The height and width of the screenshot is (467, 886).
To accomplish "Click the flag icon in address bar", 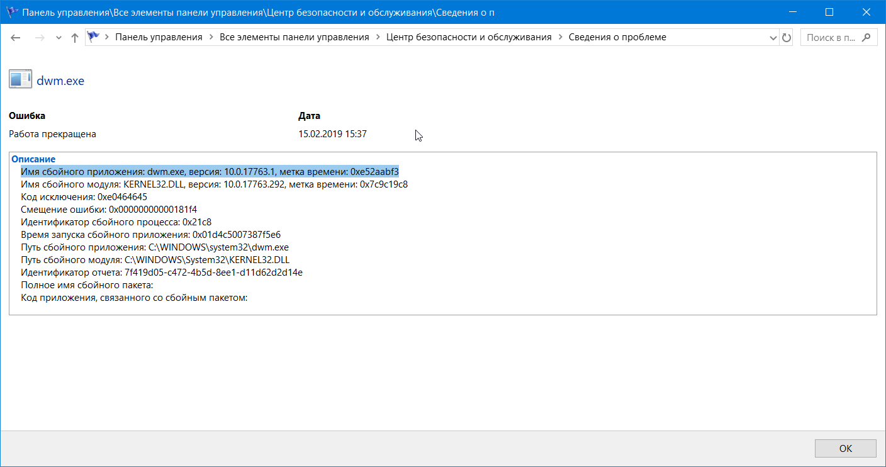I will coord(94,37).
